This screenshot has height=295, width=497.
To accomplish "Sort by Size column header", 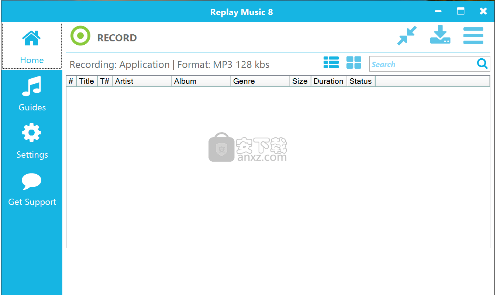I will pyautogui.click(x=300, y=81).
